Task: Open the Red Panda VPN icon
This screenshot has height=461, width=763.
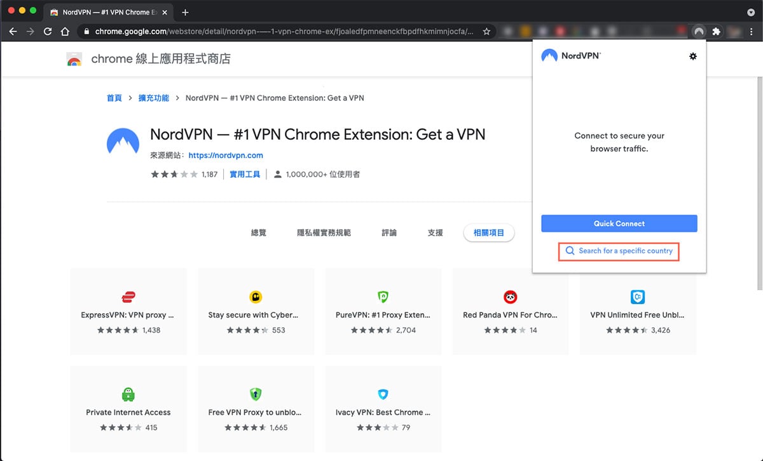Action: [x=510, y=297]
